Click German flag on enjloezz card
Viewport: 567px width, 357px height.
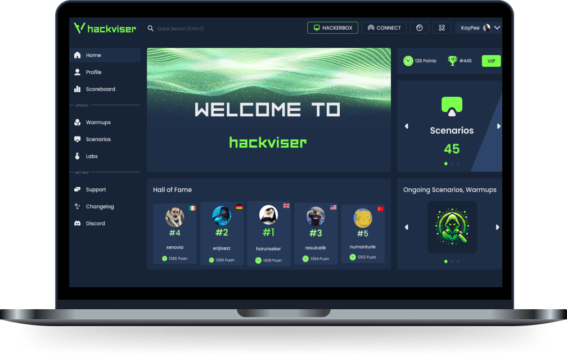(240, 207)
